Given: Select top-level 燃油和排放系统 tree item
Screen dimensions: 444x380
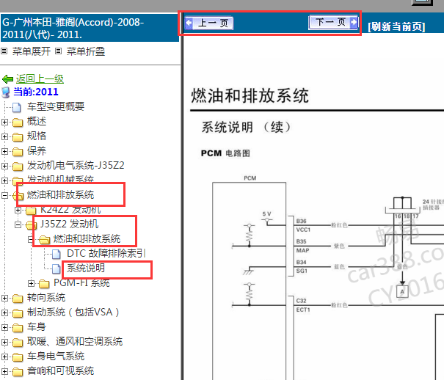Looking at the screenshot, I should tap(61, 194).
